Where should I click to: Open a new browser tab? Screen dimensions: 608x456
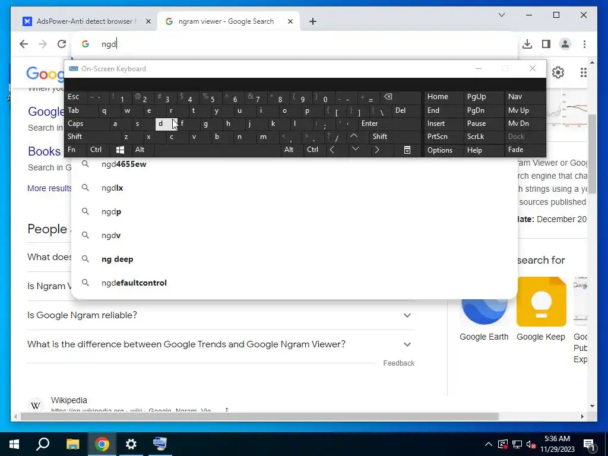pyautogui.click(x=313, y=21)
